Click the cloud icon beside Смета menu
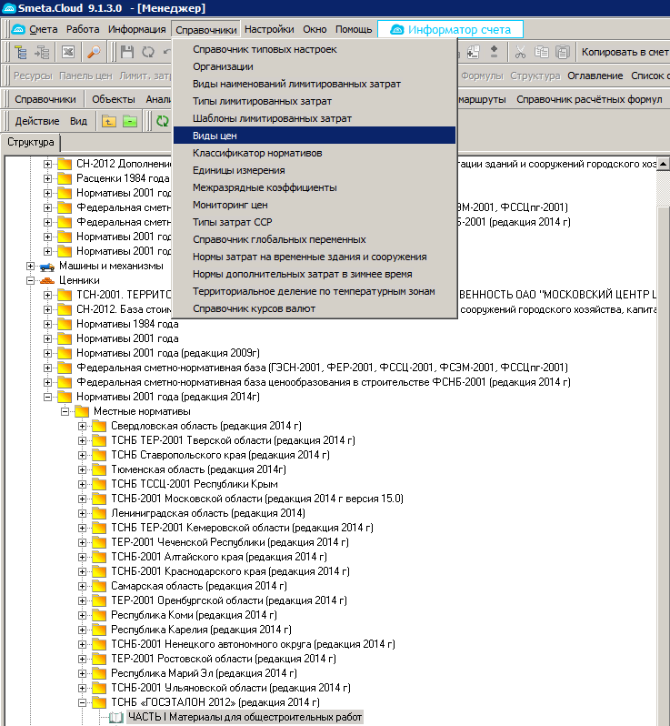Viewport: 670px width, 726px height. (18, 30)
